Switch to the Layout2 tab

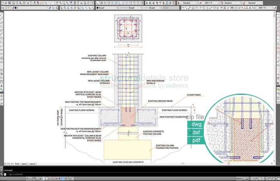(32, 164)
